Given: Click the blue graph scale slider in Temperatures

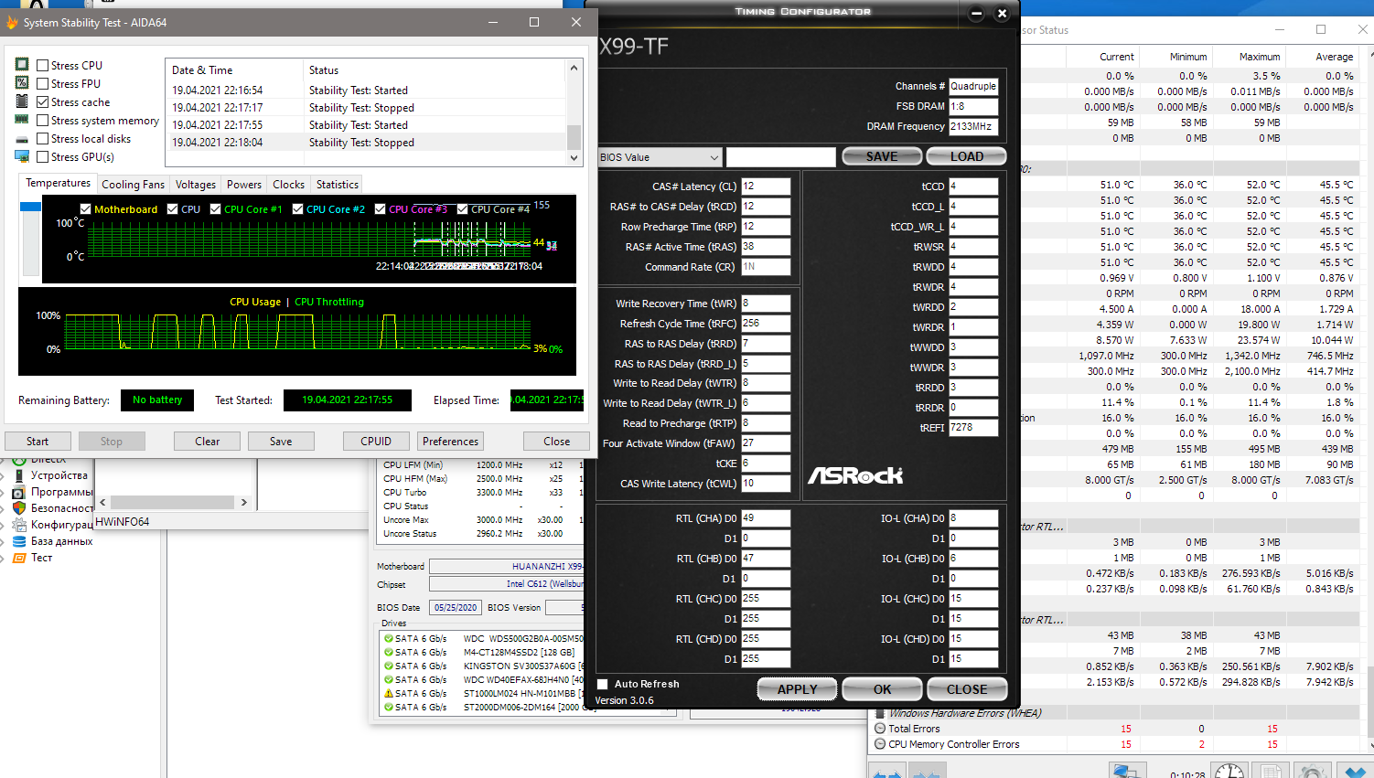Looking at the screenshot, I should point(30,207).
